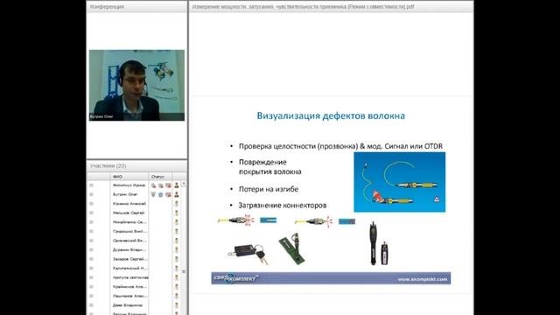
Task: Tick the checkbox beside Михайленко participant
Action: point(91,222)
